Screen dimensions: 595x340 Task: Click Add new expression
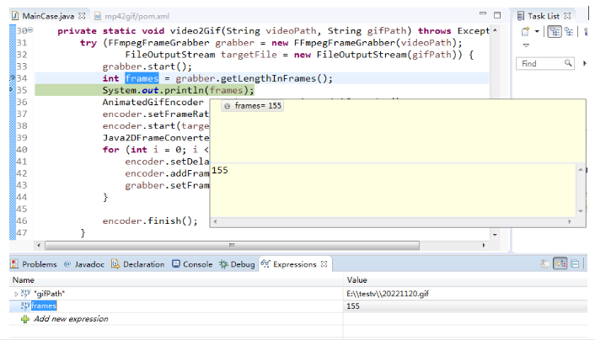tap(70, 319)
